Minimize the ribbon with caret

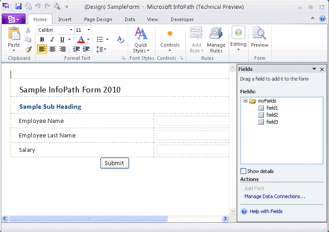[312, 18]
